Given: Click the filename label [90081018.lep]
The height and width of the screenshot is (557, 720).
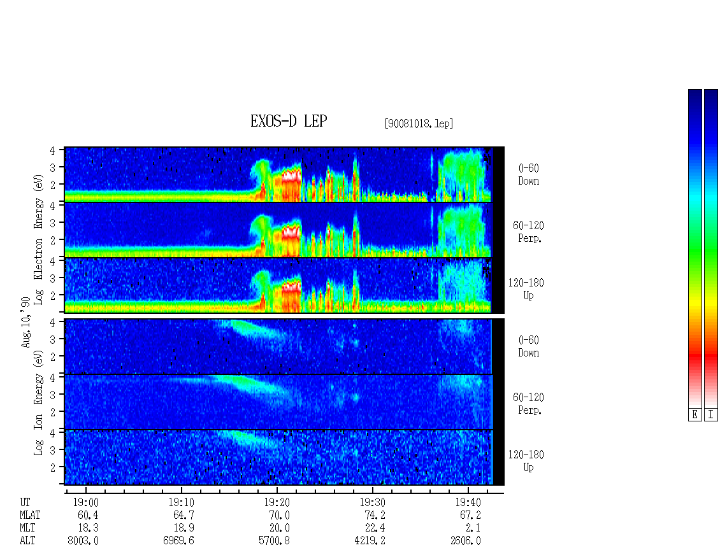Looking at the screenshot, I should (x=419, y=123).
